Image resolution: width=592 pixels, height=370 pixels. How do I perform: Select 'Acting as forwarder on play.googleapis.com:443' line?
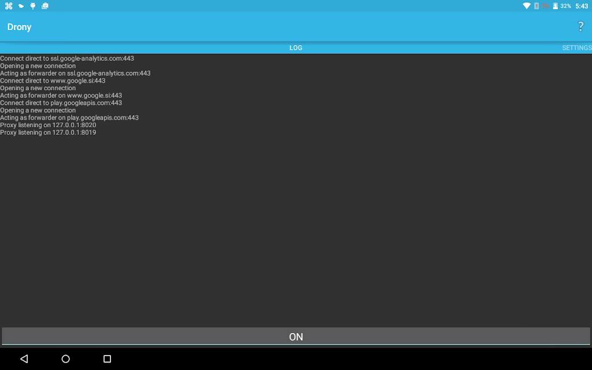pos(69,118)
